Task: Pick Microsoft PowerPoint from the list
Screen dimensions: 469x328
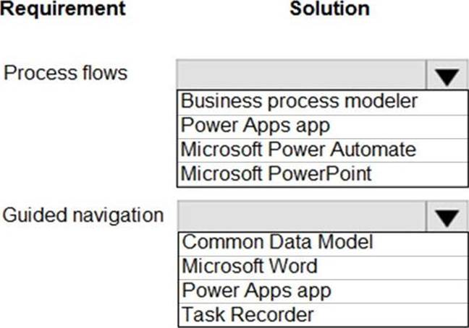Action: click(276, 173)
